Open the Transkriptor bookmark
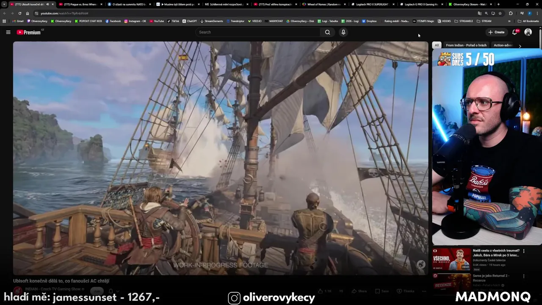Image resolution: width=542 pixels, height=305 pixels. (x=235, y=21)
